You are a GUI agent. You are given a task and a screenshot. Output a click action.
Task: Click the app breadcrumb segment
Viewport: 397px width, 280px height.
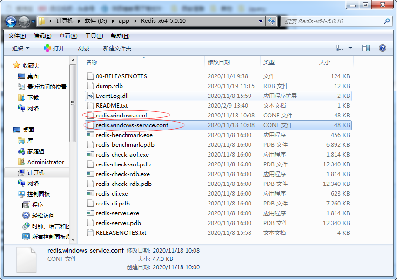click(124, 21)
